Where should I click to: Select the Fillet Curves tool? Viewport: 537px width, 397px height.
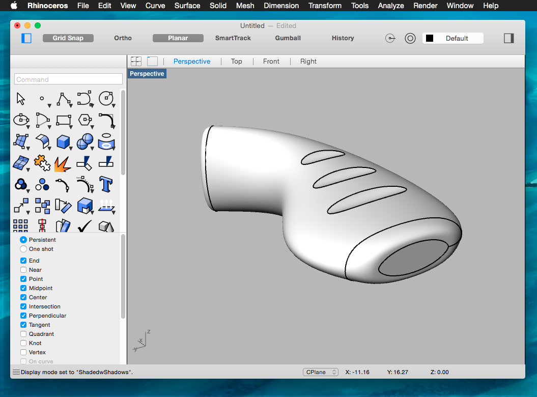coord(106,120)
